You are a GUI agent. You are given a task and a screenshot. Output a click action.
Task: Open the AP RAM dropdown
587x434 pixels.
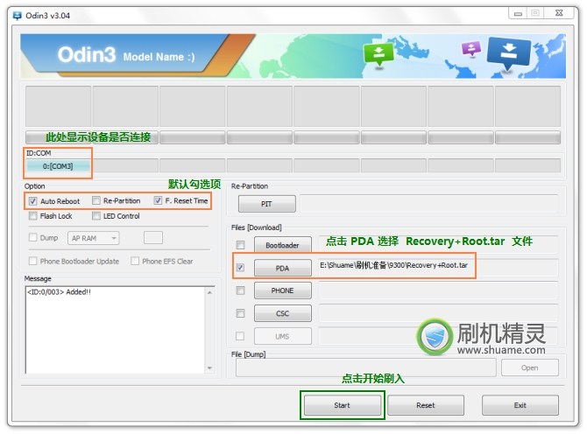click(x=94, y=238)
